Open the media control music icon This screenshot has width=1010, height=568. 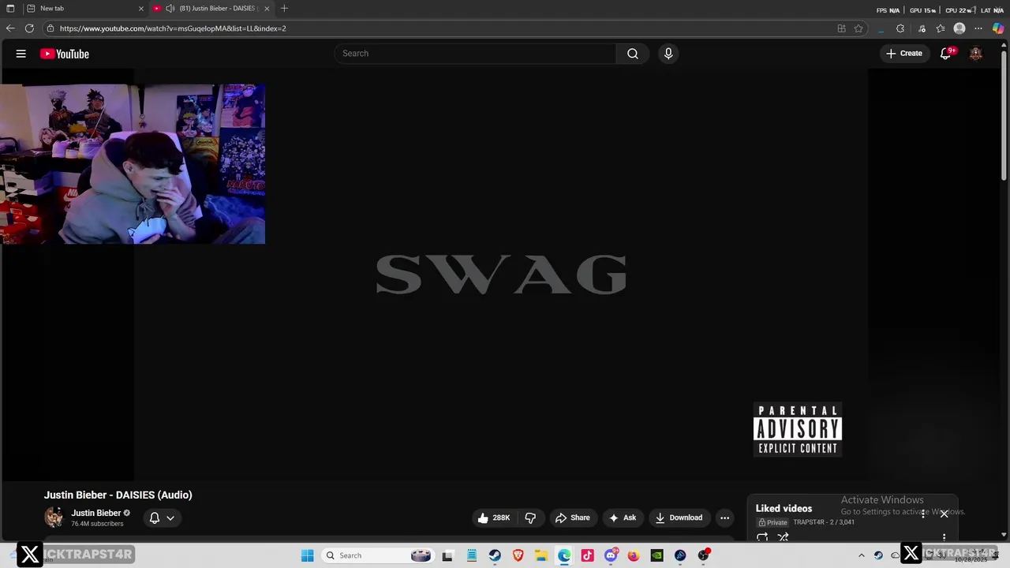point(922,28)
